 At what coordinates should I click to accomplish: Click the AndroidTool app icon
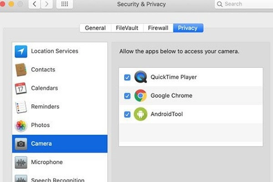(x=141, y=114)
